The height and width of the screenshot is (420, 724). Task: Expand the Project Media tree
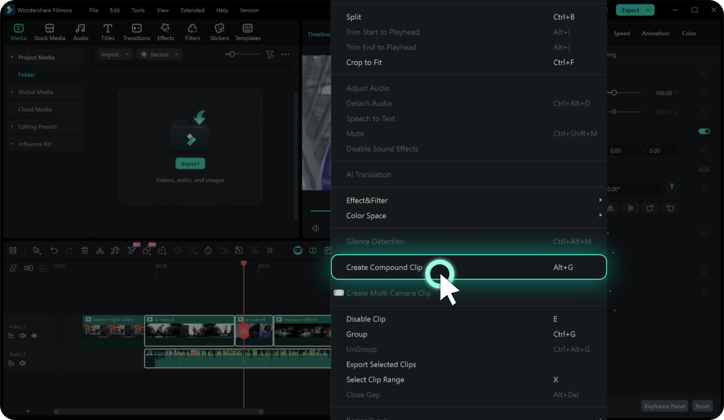click(11, 57)
